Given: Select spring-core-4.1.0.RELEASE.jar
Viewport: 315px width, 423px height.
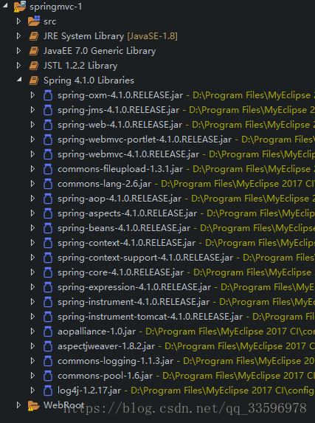Looking at the screenshot, I should click(120, 272).
